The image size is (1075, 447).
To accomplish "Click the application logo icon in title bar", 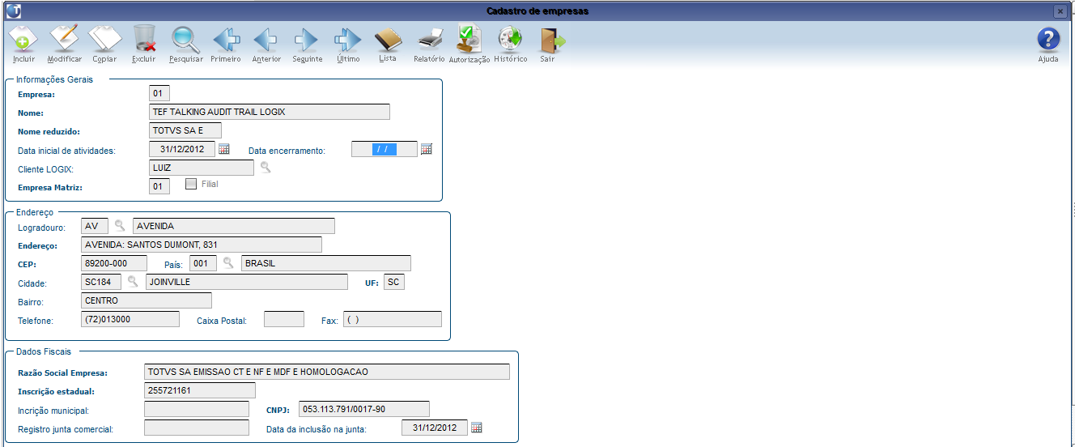I will 14,11.
